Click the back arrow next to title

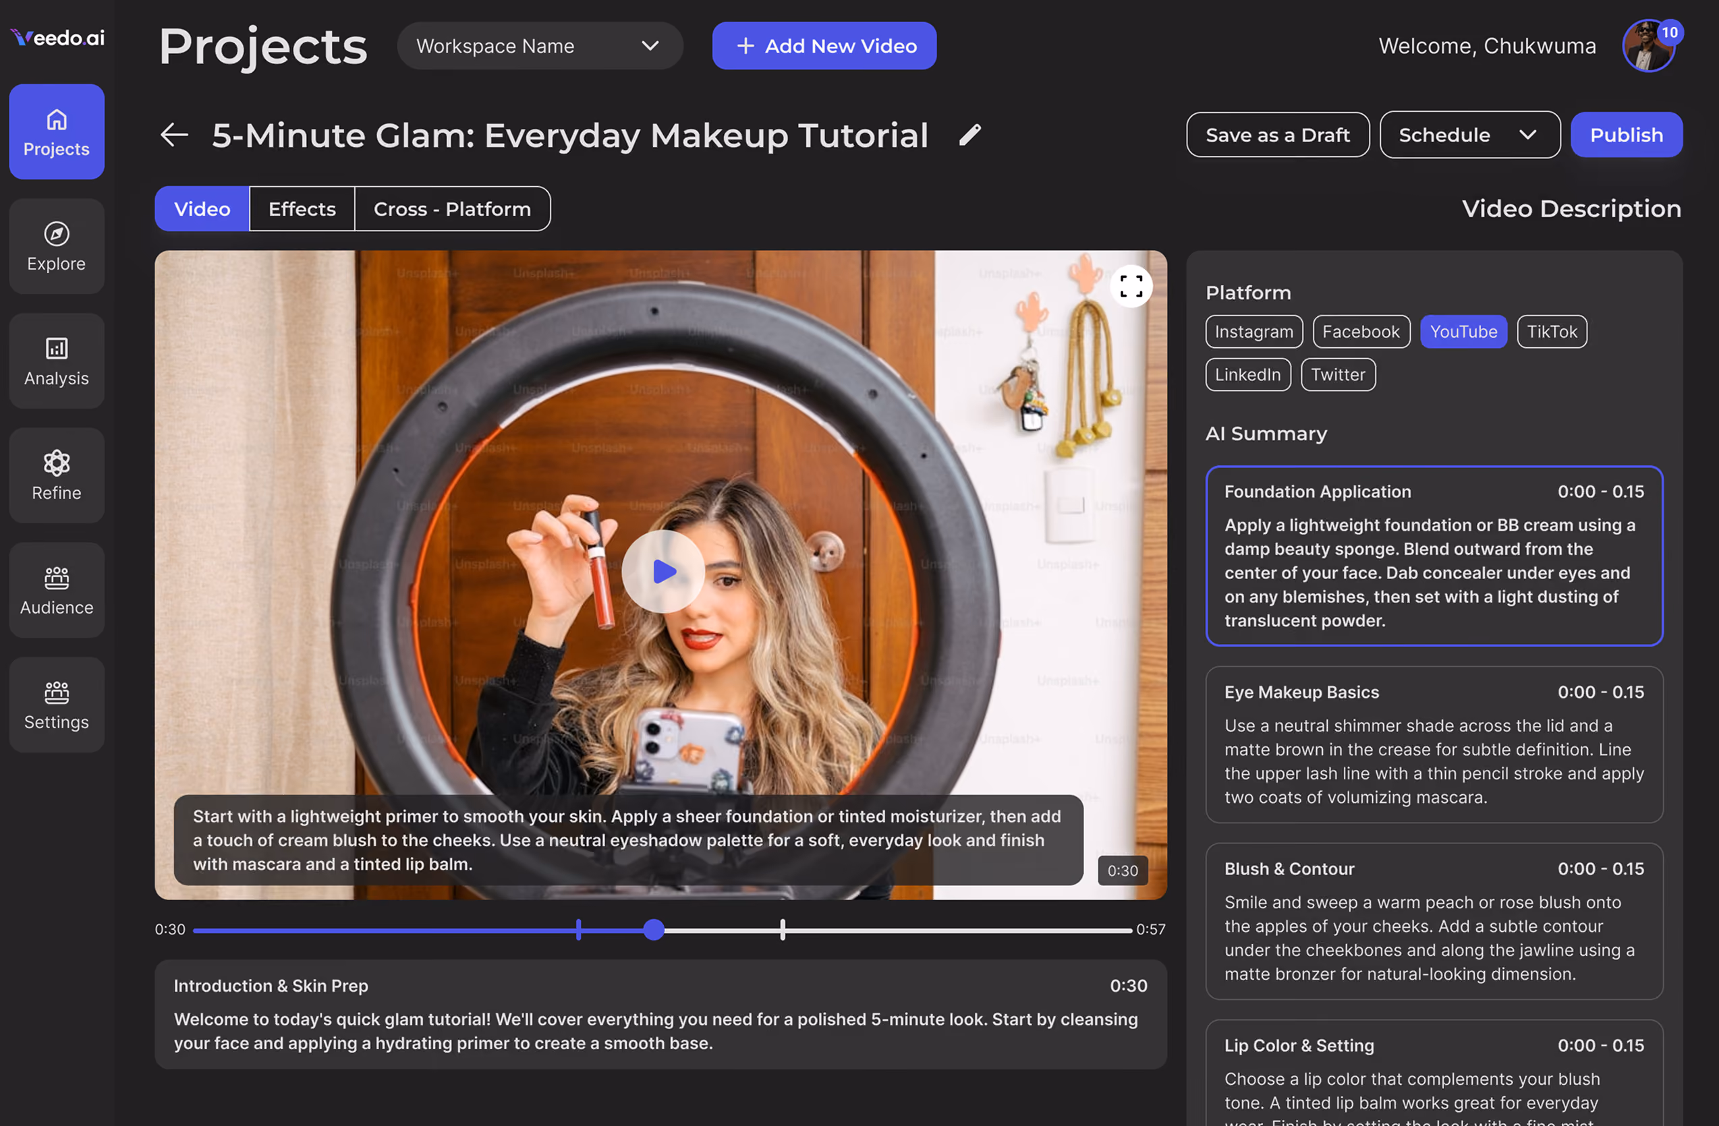coord(174,134)
